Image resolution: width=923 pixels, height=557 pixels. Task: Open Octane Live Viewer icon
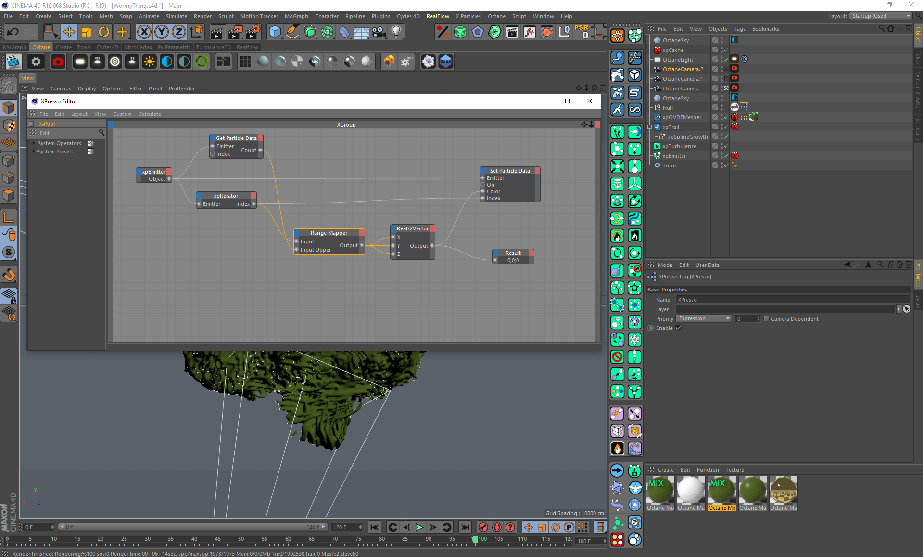pos(13,62)
